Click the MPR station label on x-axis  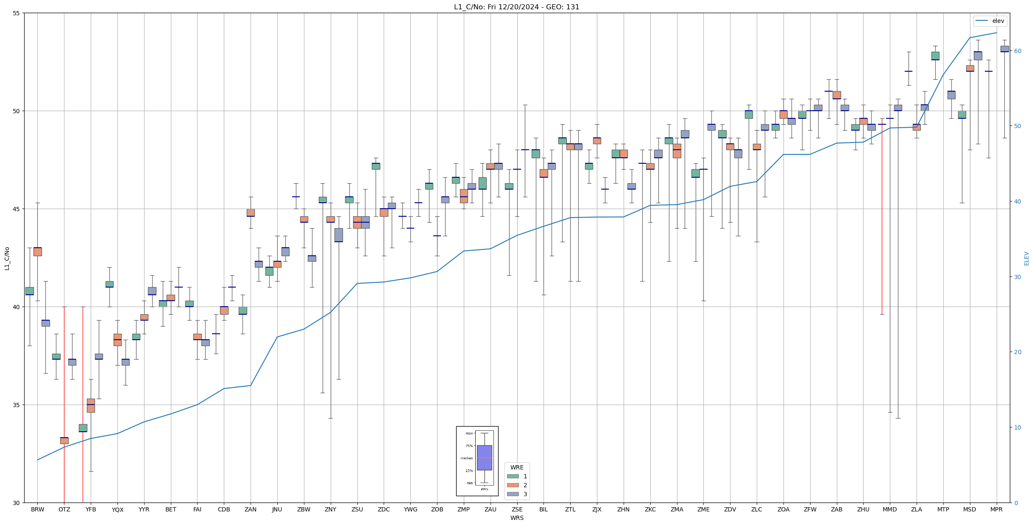coord(996,509)
